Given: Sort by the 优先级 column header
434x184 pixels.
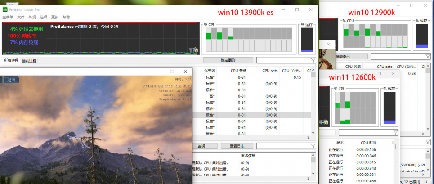Looking at the screenshot, I should 210,71.
